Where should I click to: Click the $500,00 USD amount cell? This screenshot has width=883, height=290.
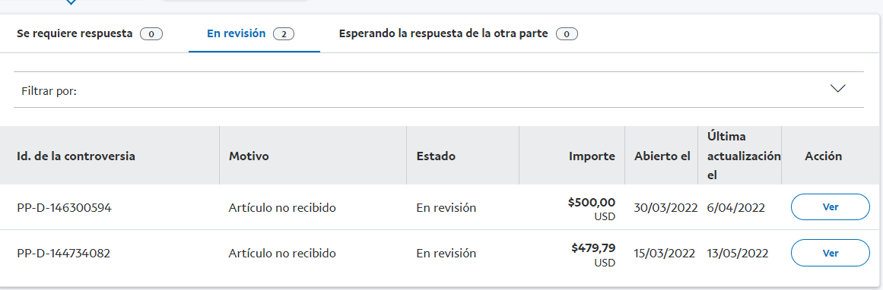tap(591, 209)
